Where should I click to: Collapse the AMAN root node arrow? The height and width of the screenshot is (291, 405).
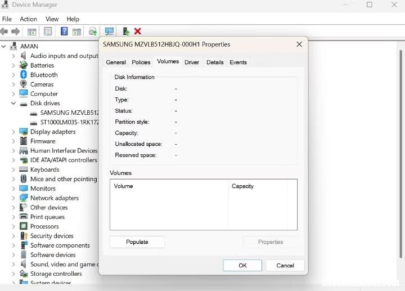pos(3,46)
